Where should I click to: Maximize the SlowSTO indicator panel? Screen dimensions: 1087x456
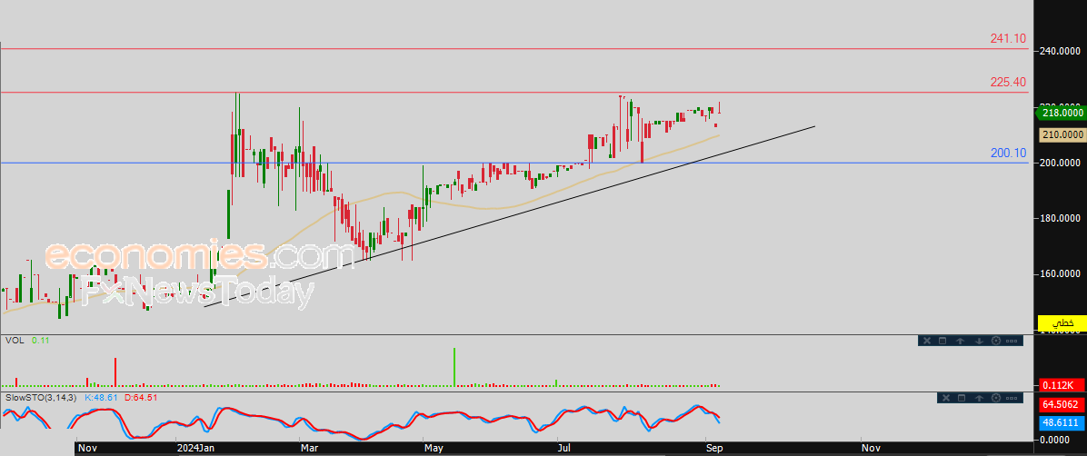pyautogui.click(x=961, y=398)
